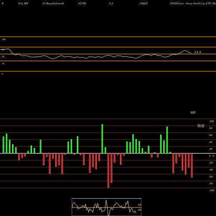Click the '28' level in mini chart
This screenshot has height=216, width=216.
click(x=140, y=210)
